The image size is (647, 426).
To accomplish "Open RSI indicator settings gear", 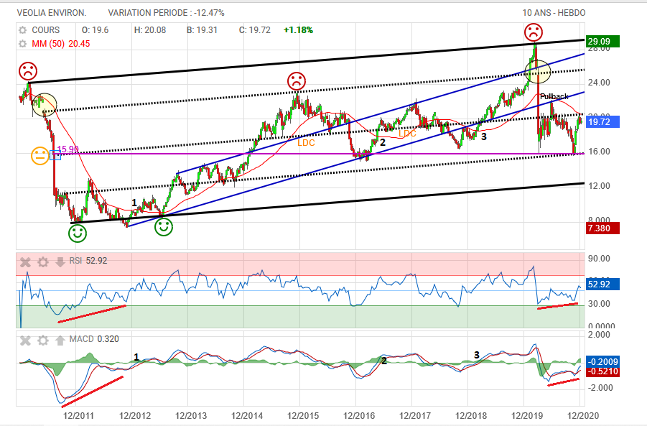I will pyautogui.click(x=43, y=261).
